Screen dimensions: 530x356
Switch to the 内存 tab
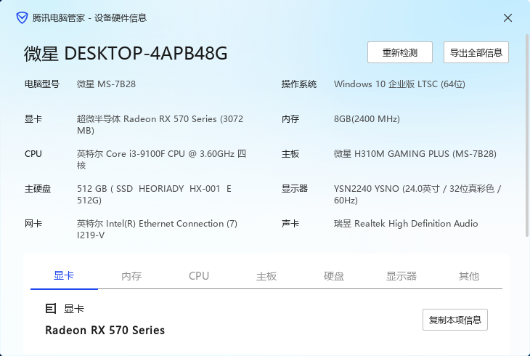pos(131,276)
